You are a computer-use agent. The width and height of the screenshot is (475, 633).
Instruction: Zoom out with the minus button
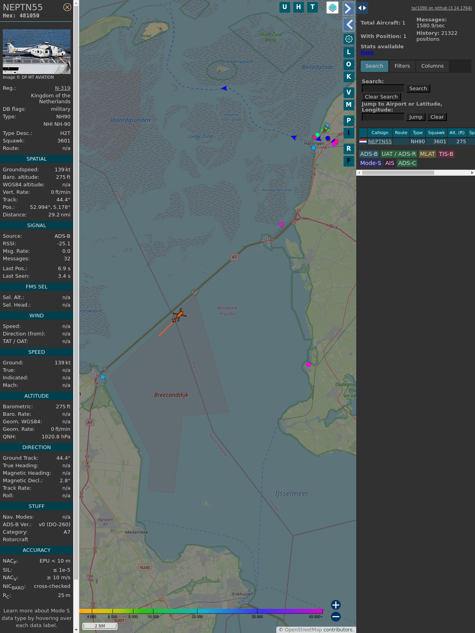(x=336, y=616)
